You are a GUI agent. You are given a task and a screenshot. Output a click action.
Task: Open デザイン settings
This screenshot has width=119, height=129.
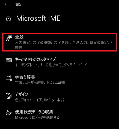click(60, 97)
